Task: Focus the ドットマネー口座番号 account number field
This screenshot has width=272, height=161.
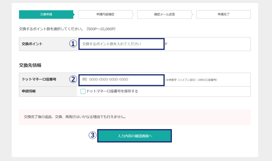Action: (x=122, y=79)
